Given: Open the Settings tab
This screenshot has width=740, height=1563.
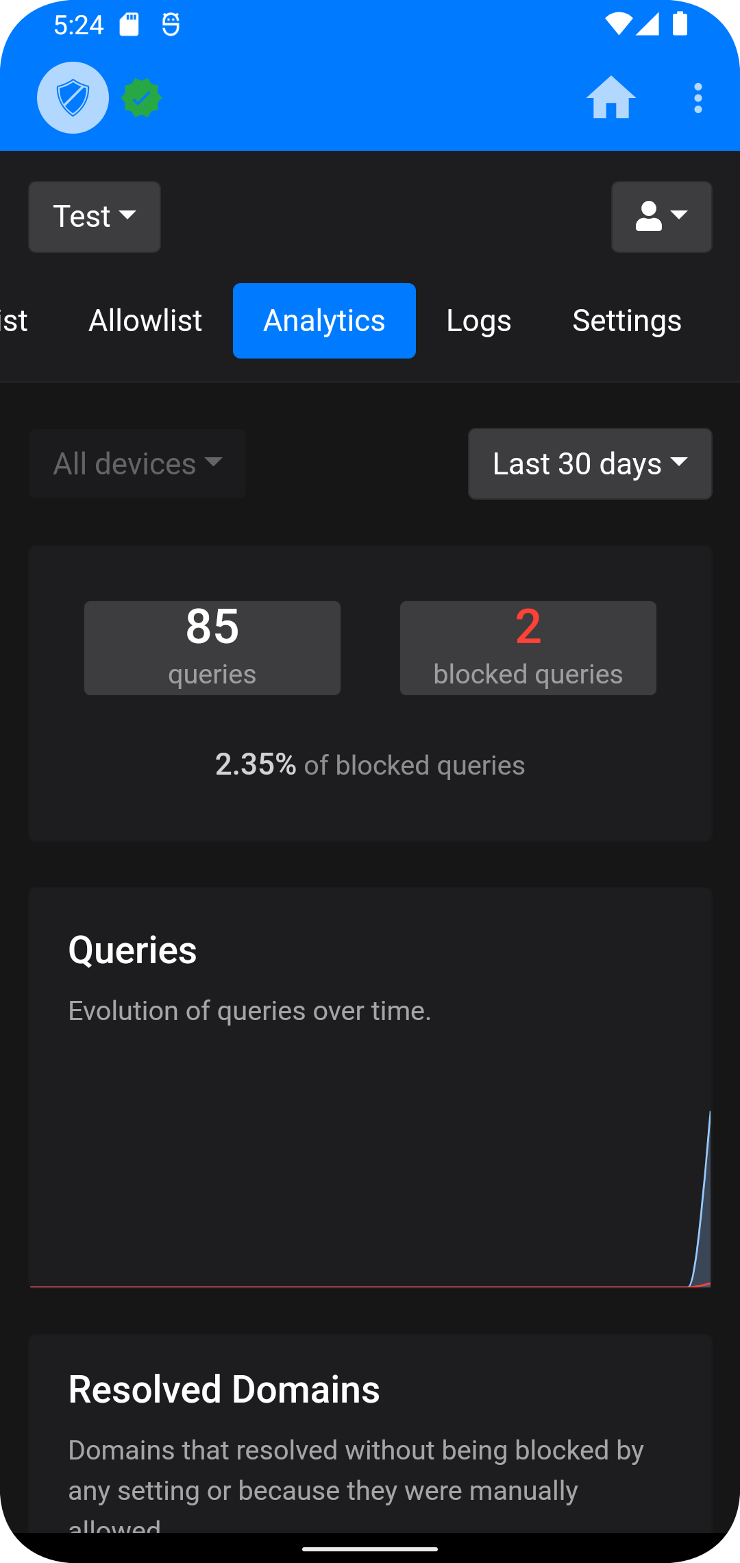Looking at the screenshot, I should pos(627,321).
